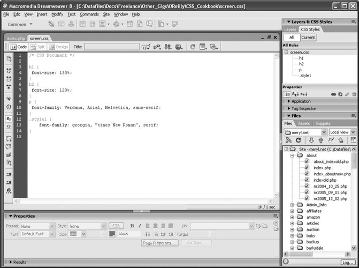Image resolution: width=359 pixels, height=268 pixels.
Task: Open the Format dropdown in Properties
Action: pyautogui.click(x=52, y=226)
